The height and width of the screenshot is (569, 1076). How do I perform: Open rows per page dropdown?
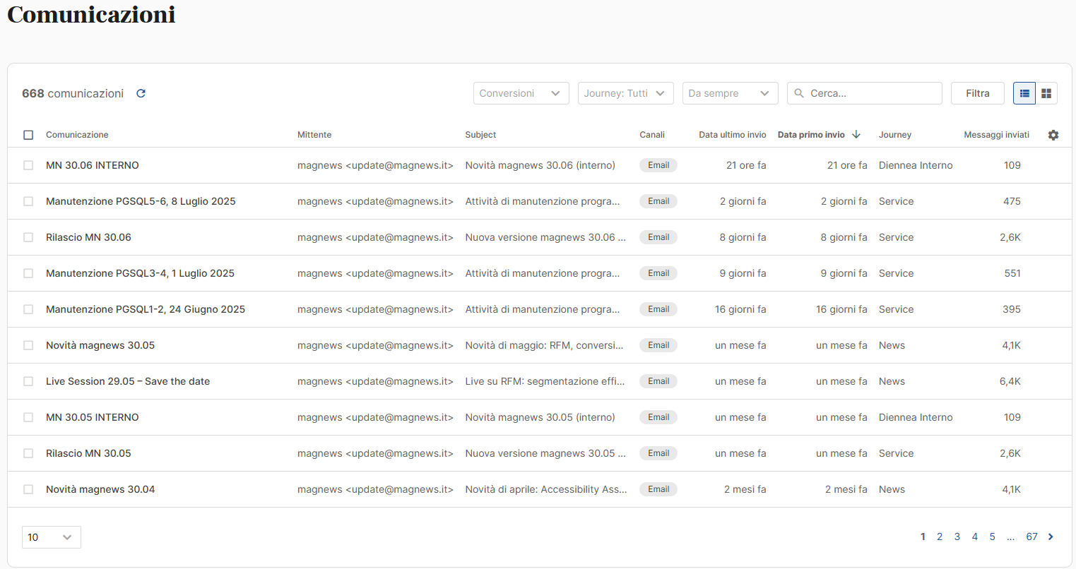tap(52, 537)
